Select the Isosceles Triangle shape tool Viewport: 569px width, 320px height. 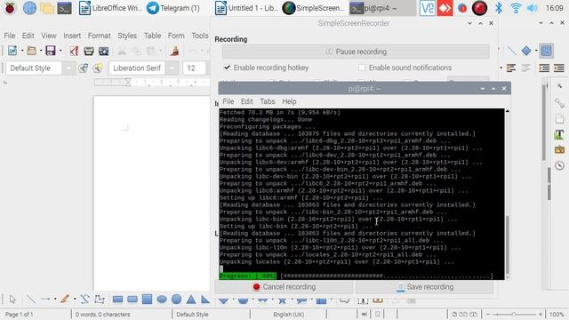point(191,300)
